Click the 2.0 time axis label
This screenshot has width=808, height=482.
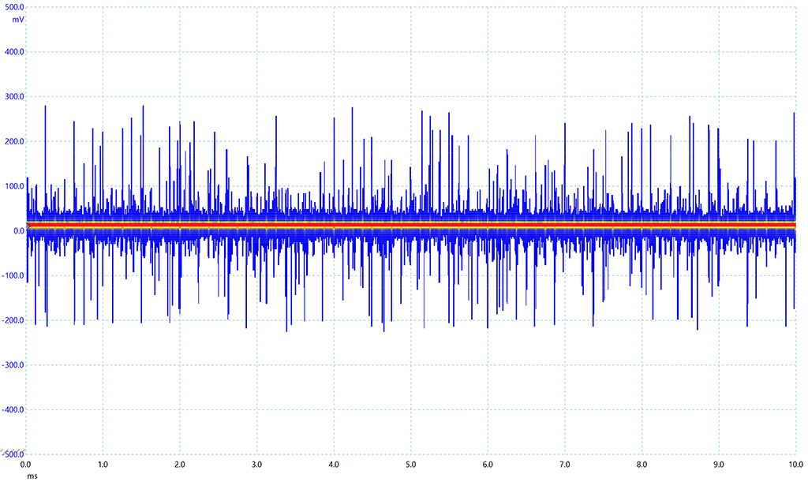point(179,465)
